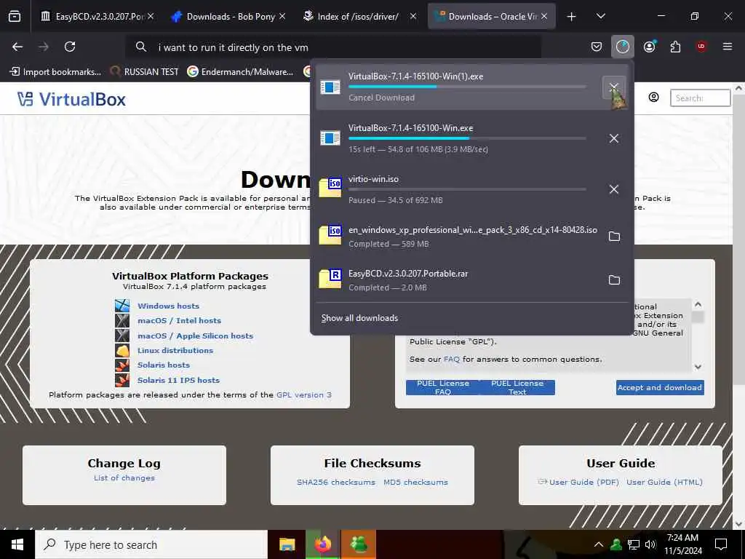Cancel the VirtualBox-7.1.4-165100-Win(1).exe download

[613, 87]
